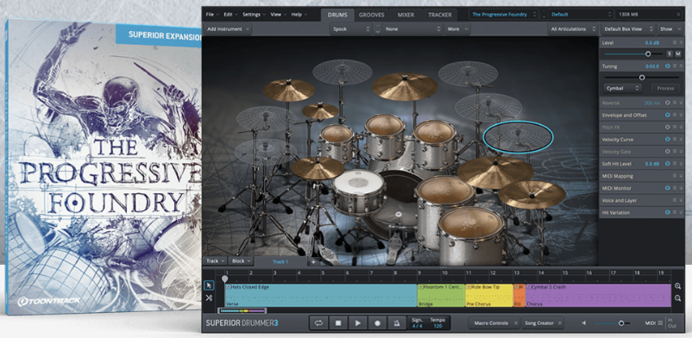The width and height of the screenshot is (692, 338).
Task: Select the purple Chorus song block
Action: [x=598, y=295]
